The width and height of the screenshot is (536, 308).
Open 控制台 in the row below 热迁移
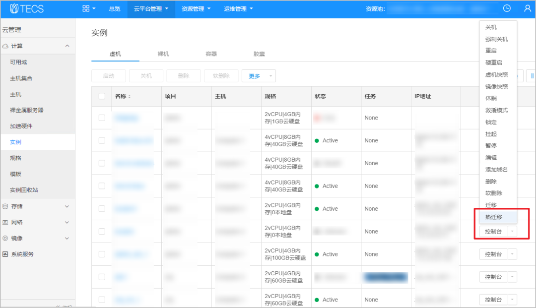point(494,232)
